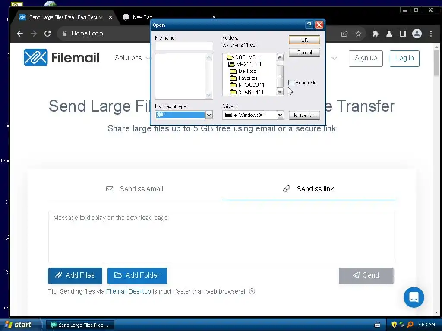Select the Favorites folder

coord(244,78)
